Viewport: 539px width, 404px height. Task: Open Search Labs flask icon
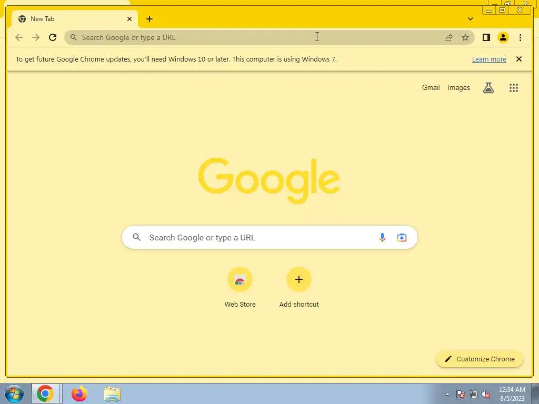pyautogui.click(x=488, y=88)
